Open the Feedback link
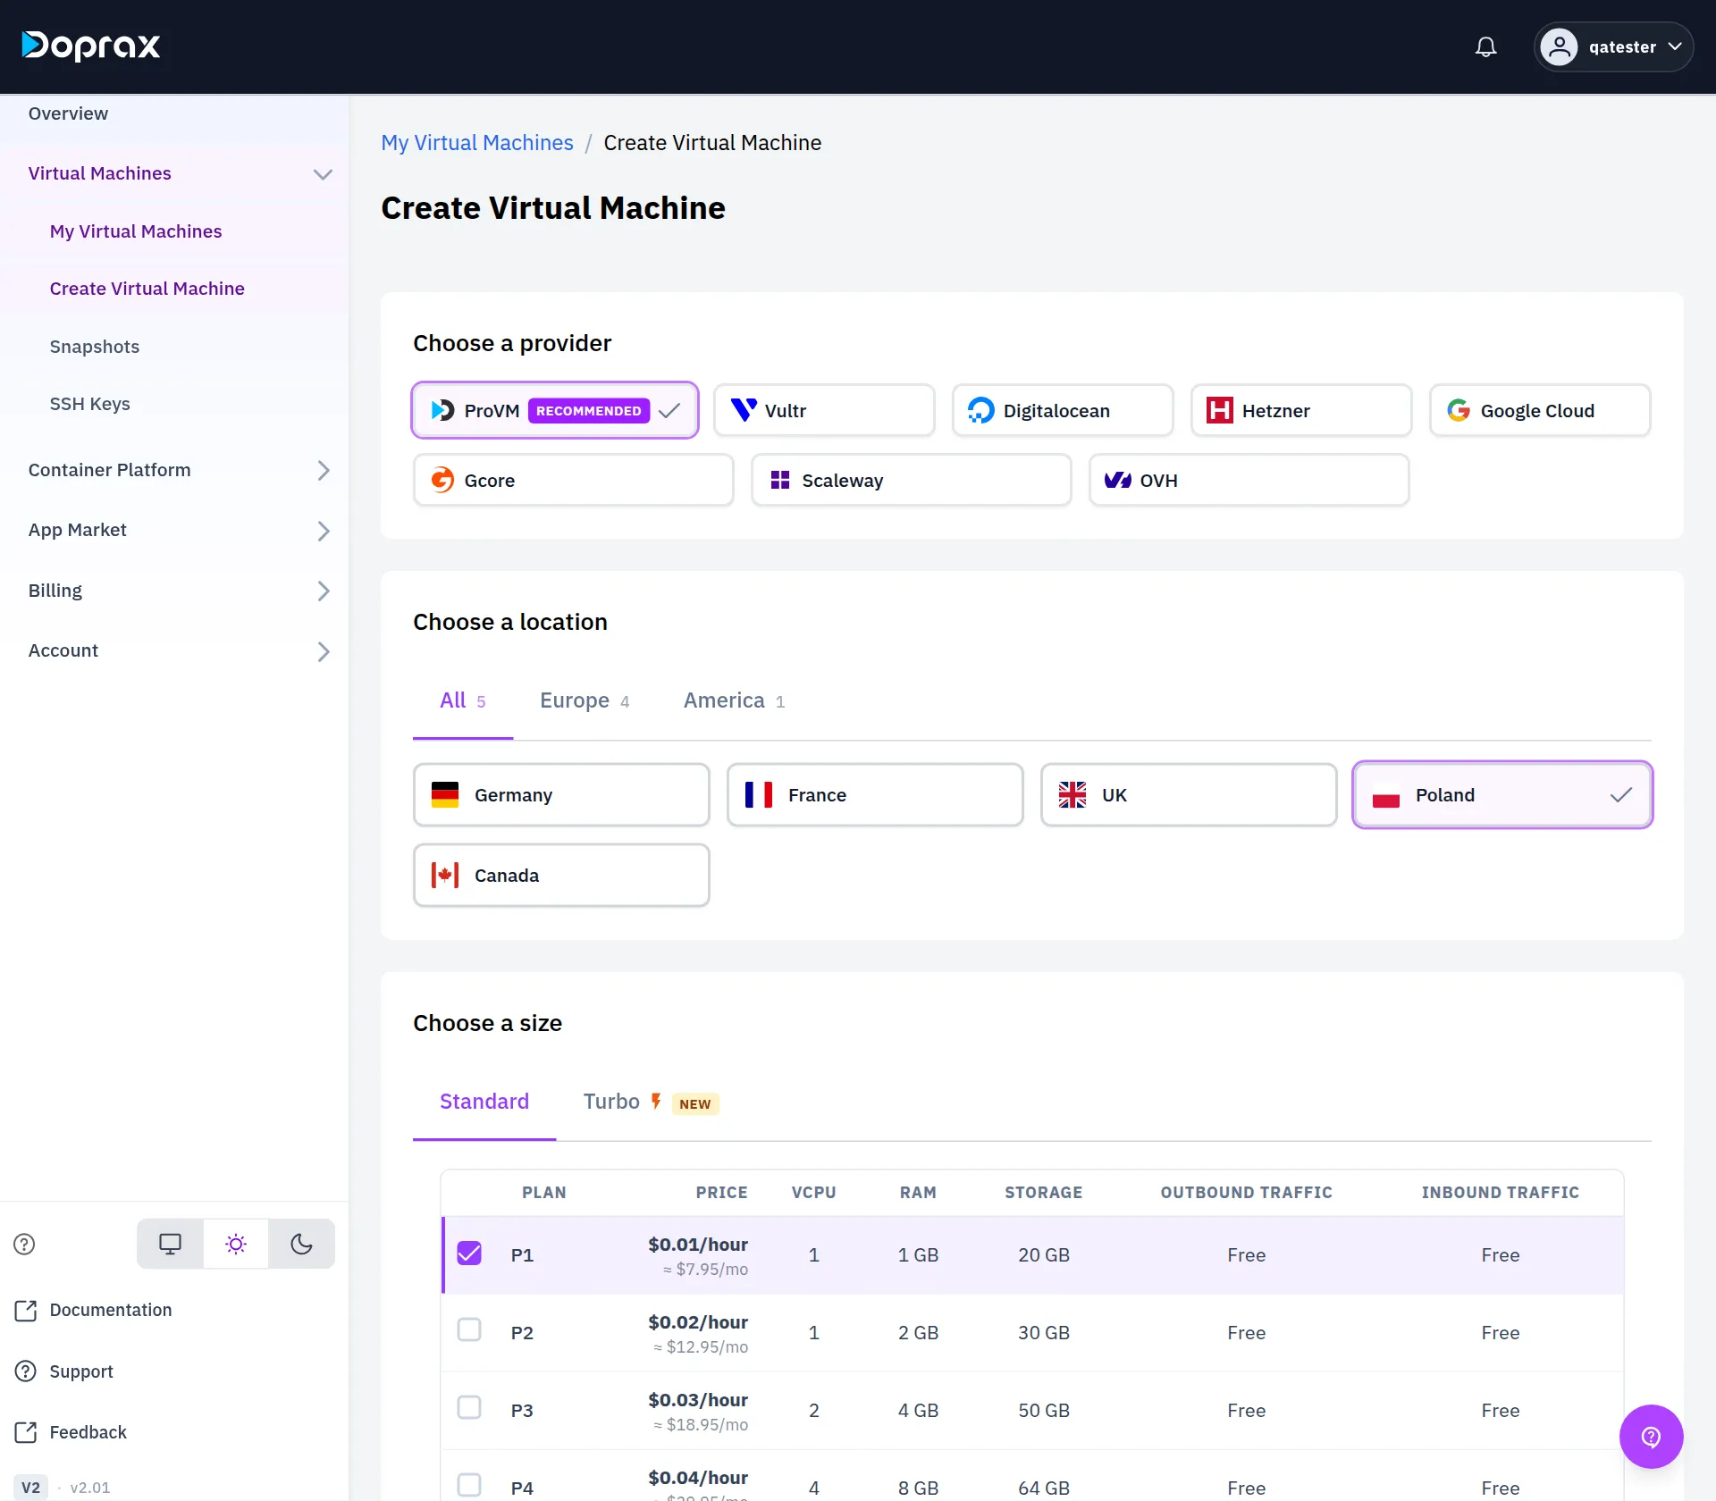 [x=88, y=1432]
